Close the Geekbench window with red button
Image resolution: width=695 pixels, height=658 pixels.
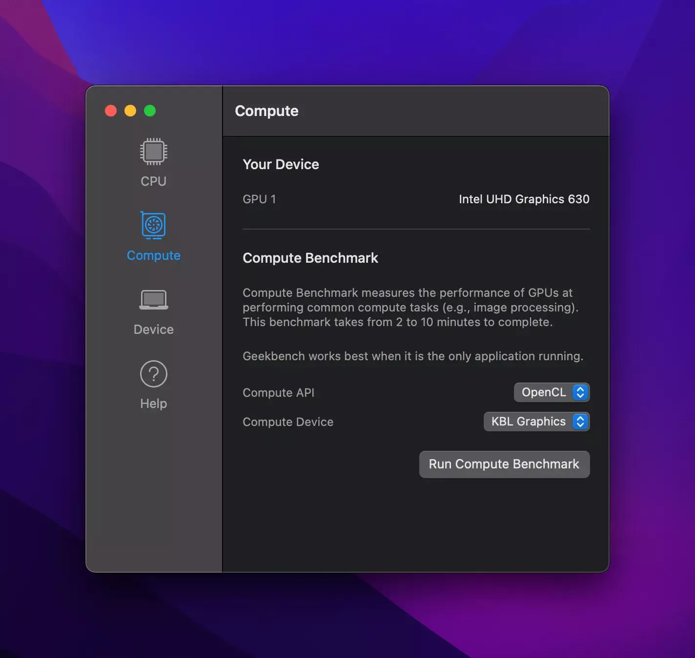coord(111,111)
